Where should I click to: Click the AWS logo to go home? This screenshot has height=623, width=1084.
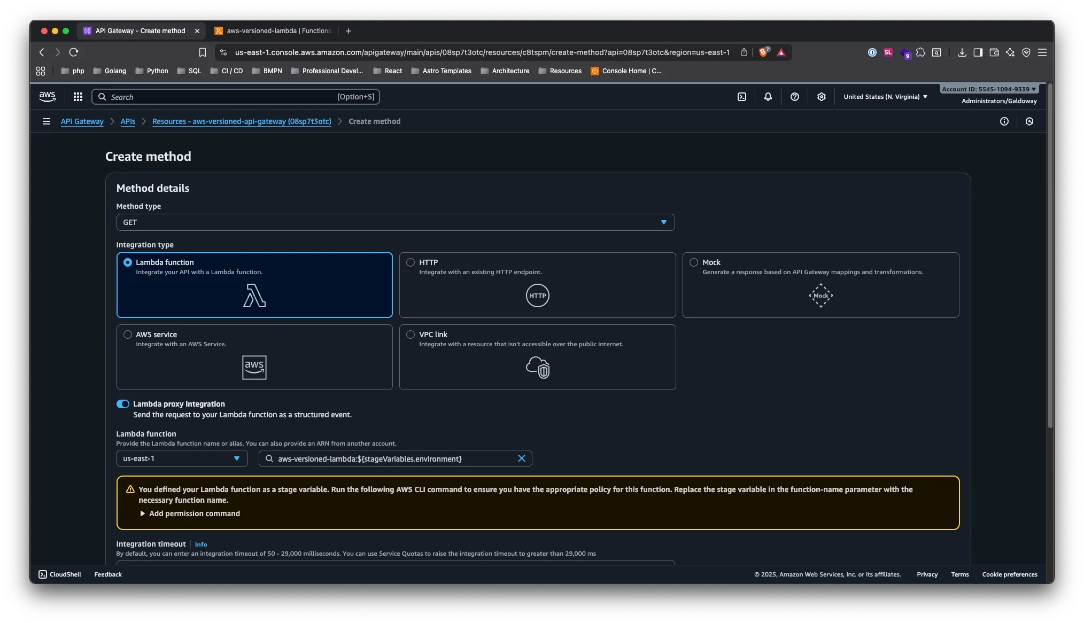pyautogui.click(x=47, y=96)
